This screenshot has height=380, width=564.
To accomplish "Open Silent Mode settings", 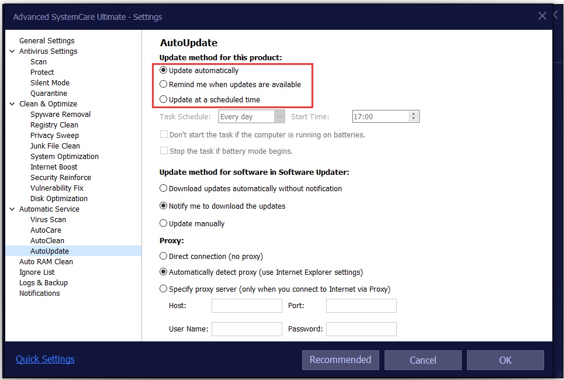I will [50, 83].
